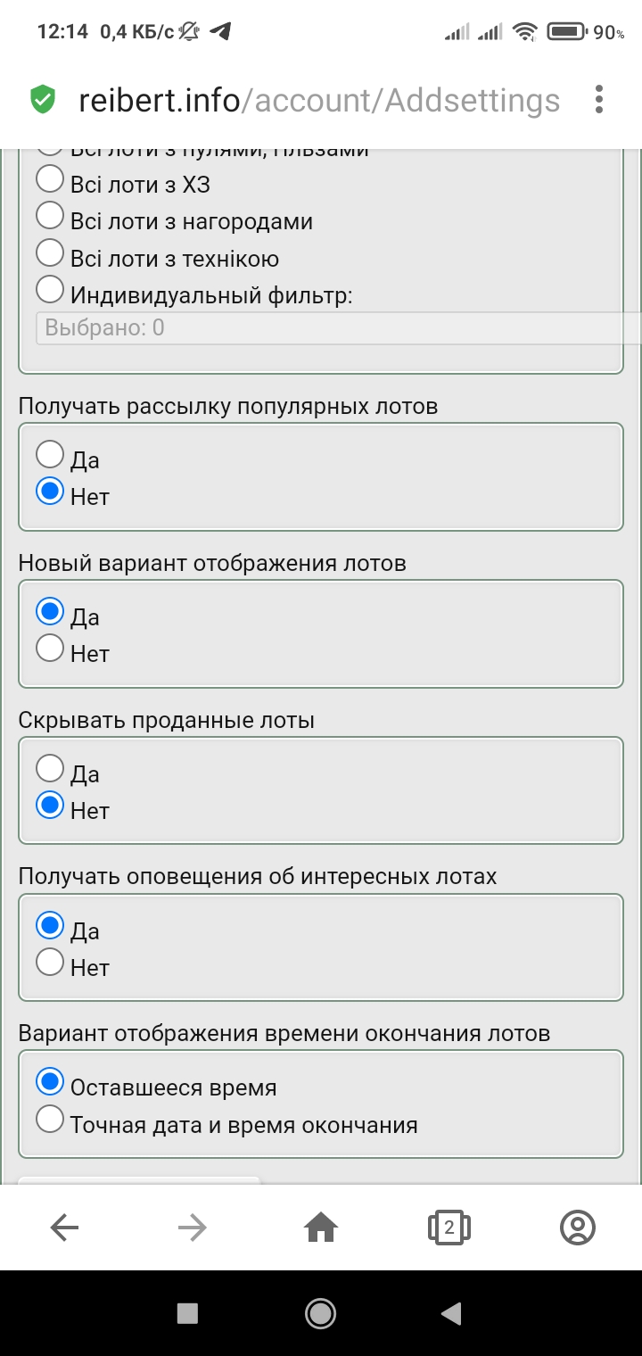Tap the browser three-dot menu icon

tap(599, 100)
